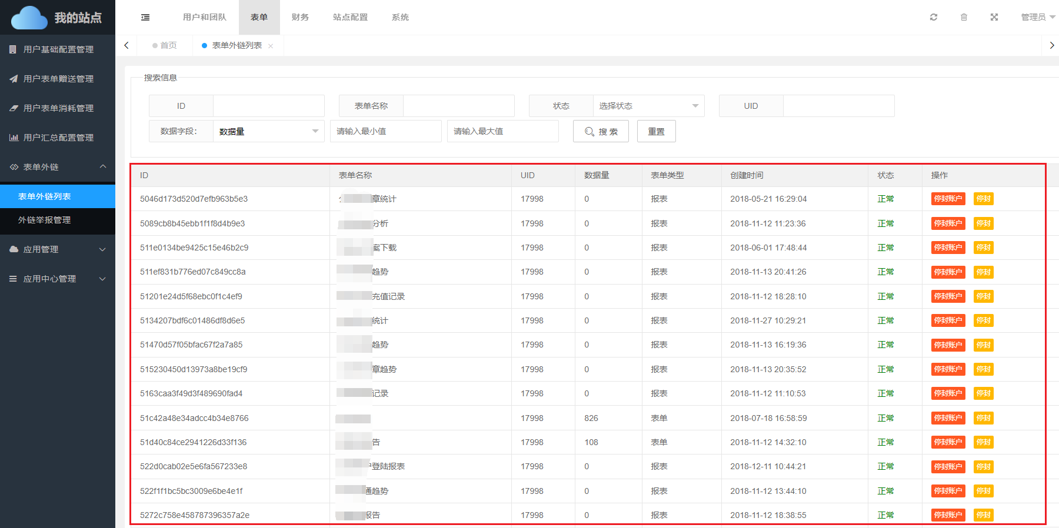Toggle fullscreen with the expand icon
This screenshot has height=528, width=1059.
pyautogui.click(x=994, y=17)
